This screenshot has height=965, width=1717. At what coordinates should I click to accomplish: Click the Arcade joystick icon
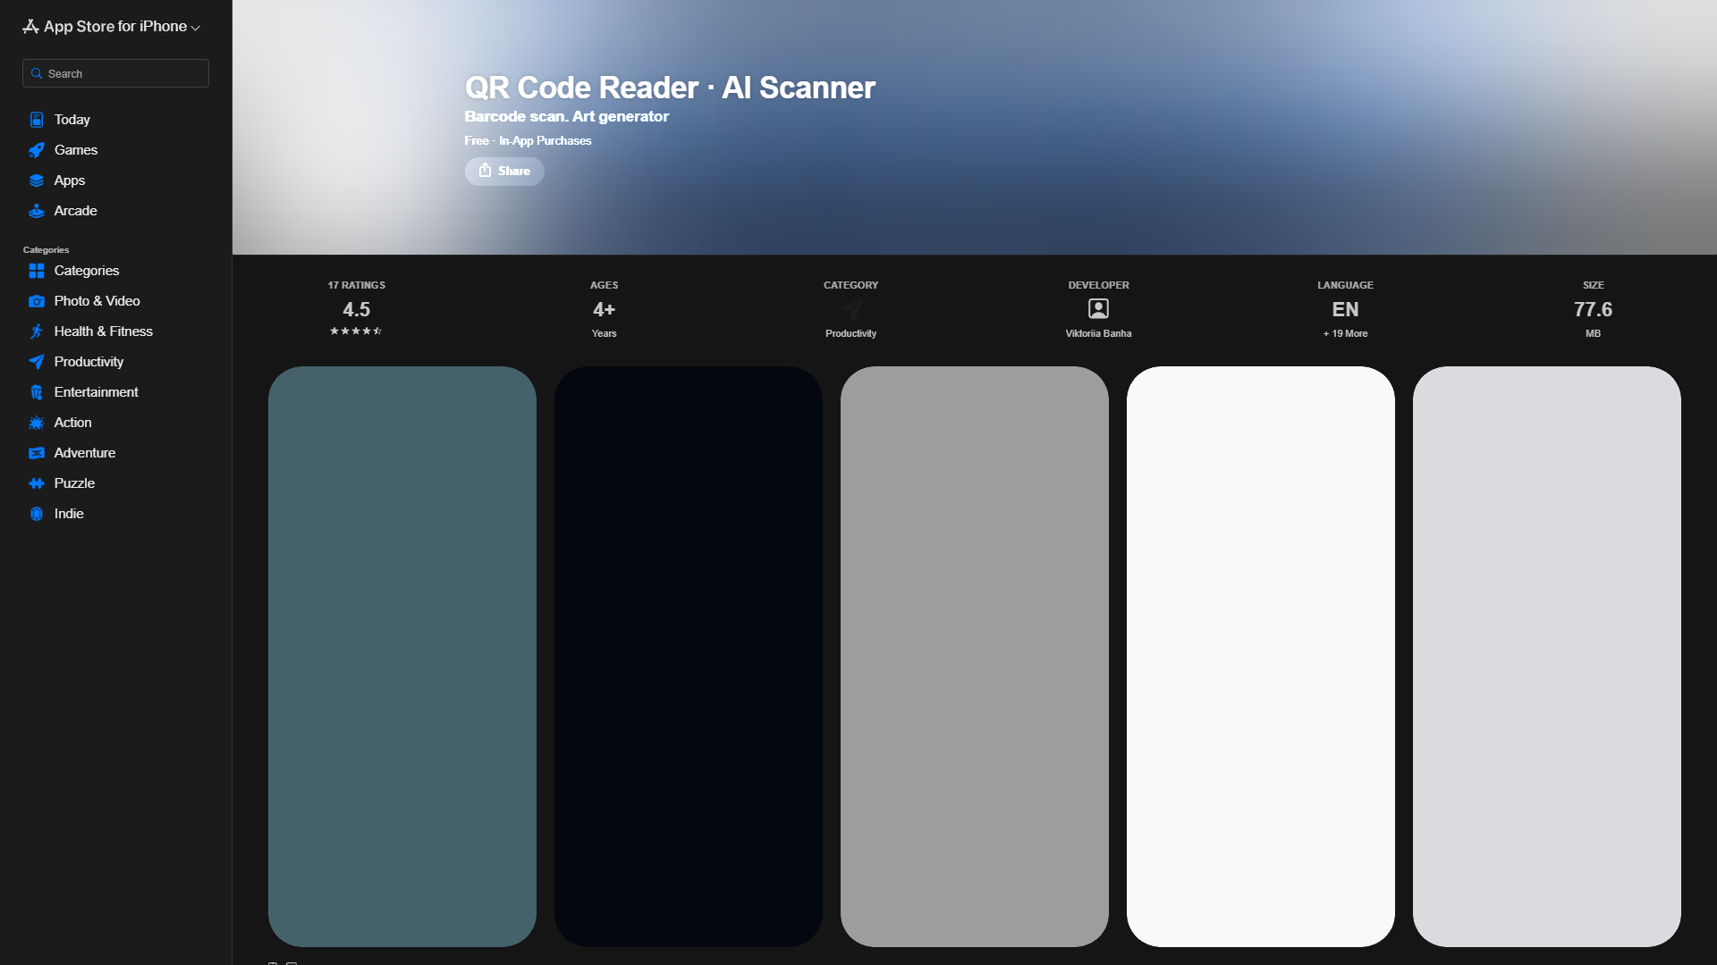pyautogui.click(x=37, y=211)
